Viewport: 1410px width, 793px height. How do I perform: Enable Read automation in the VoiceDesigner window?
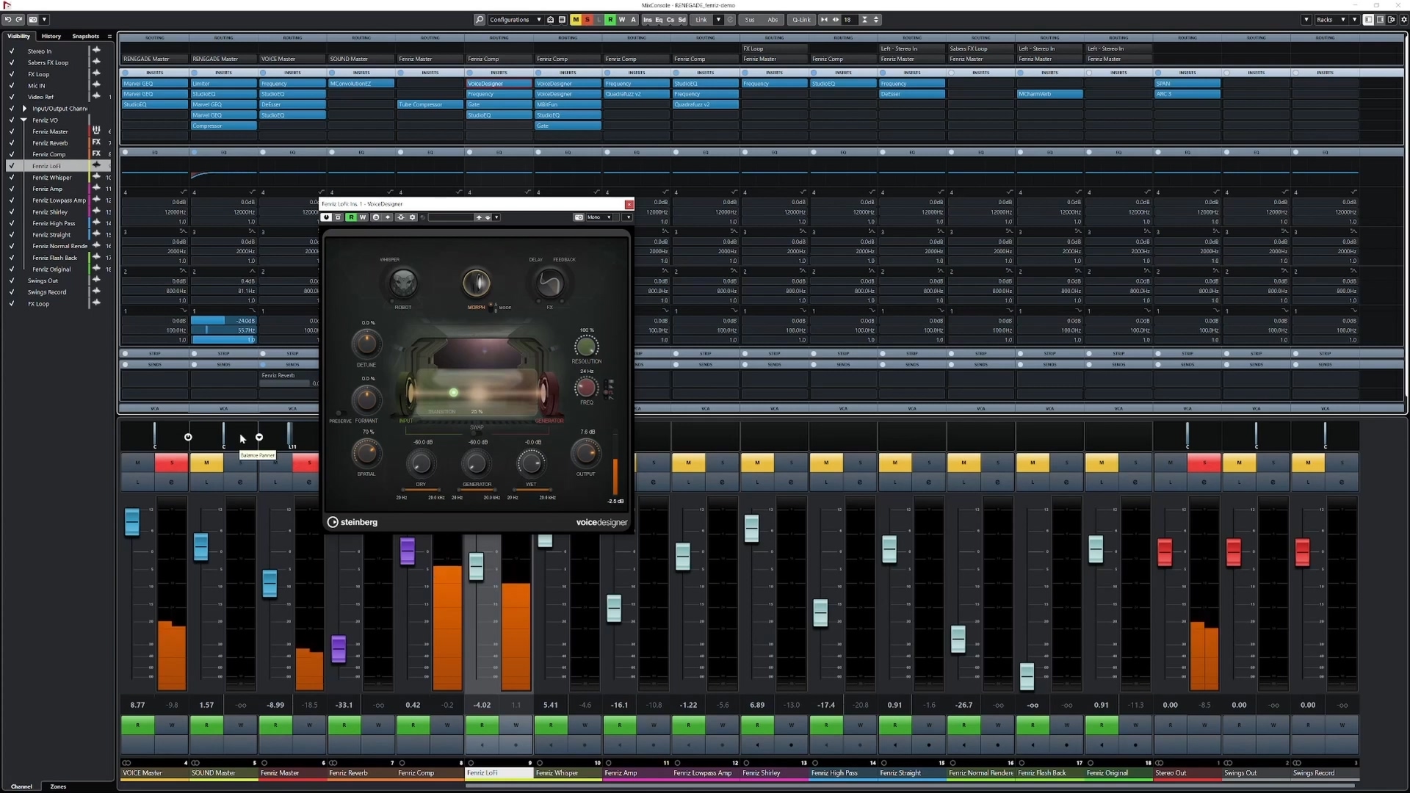(351, 217)
